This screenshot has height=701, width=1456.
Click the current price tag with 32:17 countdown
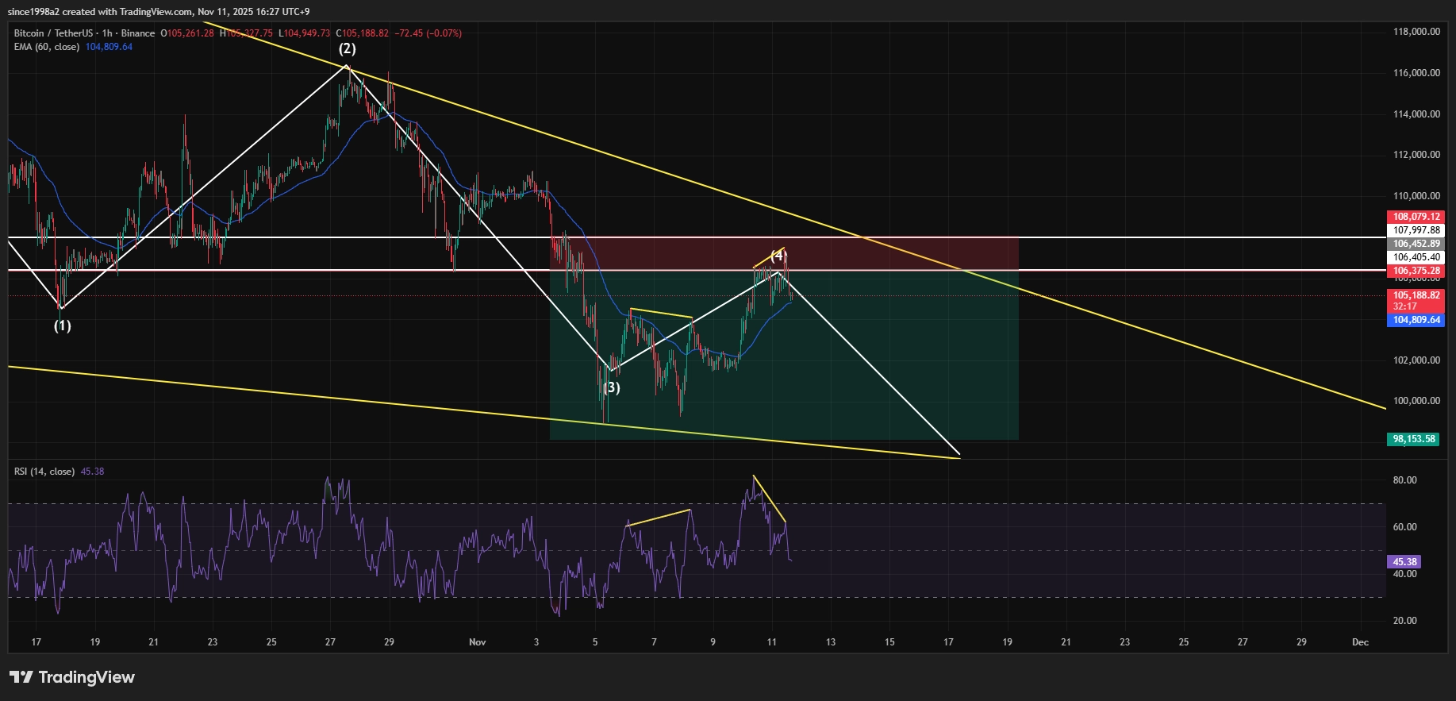pyautogui.click(x=1416, y=301)
